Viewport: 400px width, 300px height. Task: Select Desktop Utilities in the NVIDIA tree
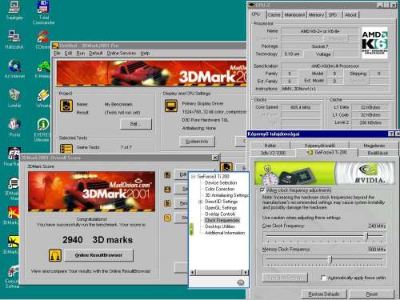click(220, 226)
